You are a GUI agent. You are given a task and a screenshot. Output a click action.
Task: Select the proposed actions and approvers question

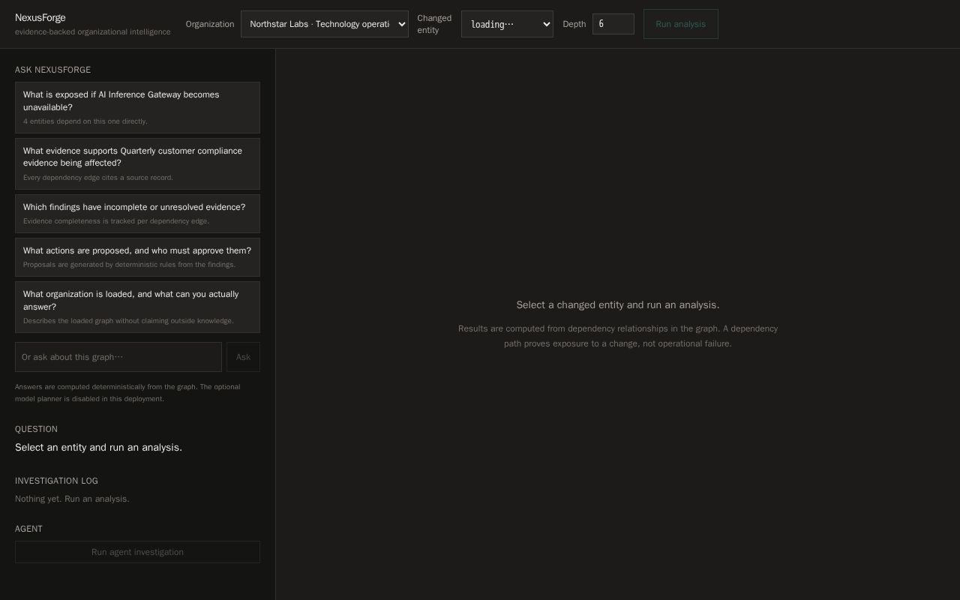pos(137,257)
